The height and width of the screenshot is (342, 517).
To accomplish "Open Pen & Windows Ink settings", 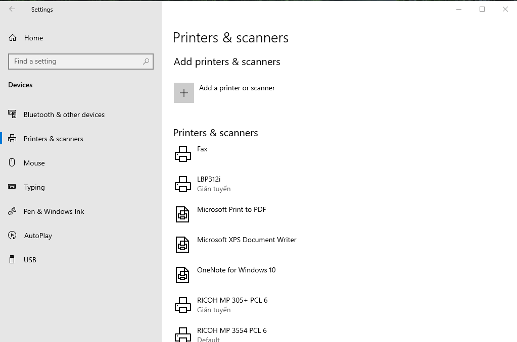I will pyautogui.click(x=54, y=211).
